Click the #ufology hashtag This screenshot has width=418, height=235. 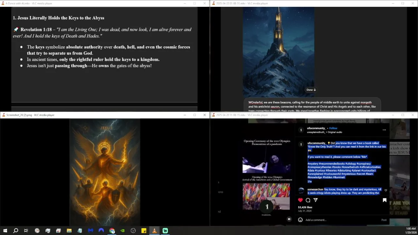click(x=350, y=164)
